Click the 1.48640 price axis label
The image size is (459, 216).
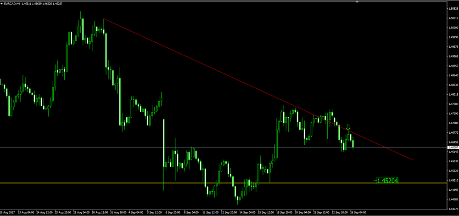click(x=453, y=75)
